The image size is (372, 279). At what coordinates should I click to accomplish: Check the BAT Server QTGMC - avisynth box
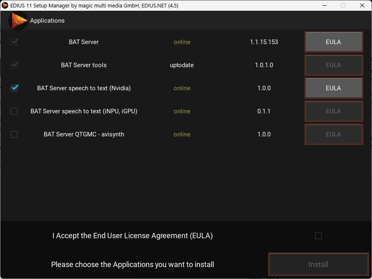pos(14,134)
